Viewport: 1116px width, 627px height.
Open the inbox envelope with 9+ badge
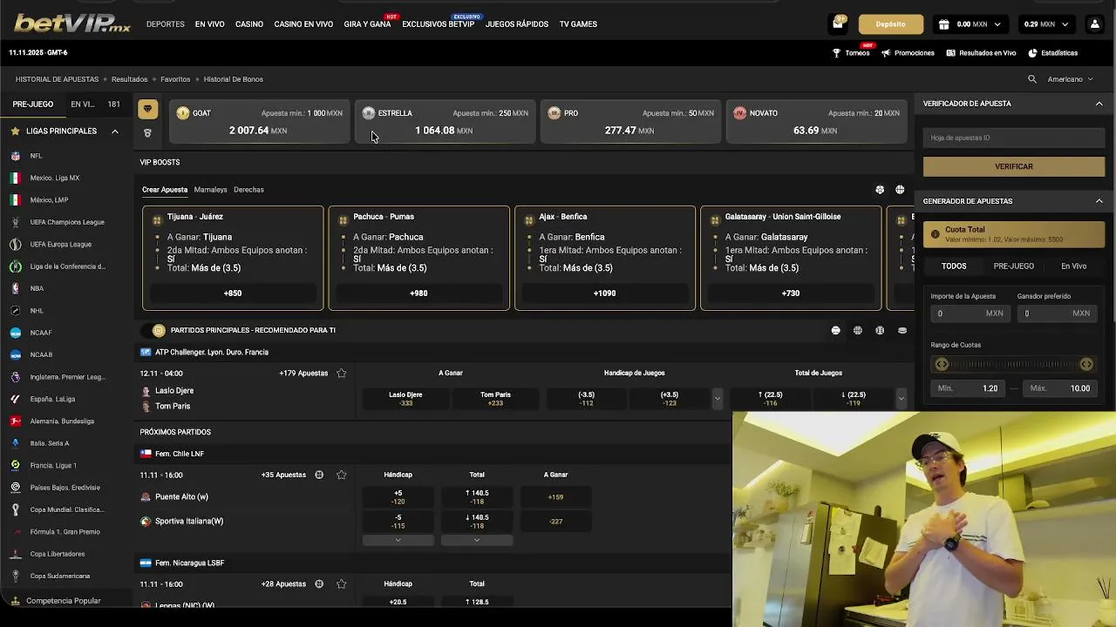pos(838,24)
